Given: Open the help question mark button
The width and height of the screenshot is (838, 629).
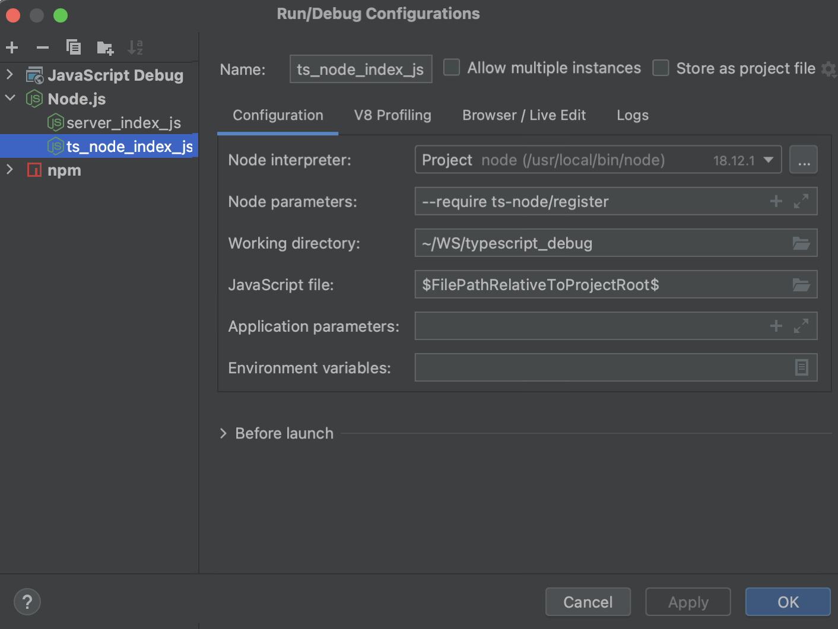Looking at the screenshot, I should pyautogui.click(x=27, y=602).
